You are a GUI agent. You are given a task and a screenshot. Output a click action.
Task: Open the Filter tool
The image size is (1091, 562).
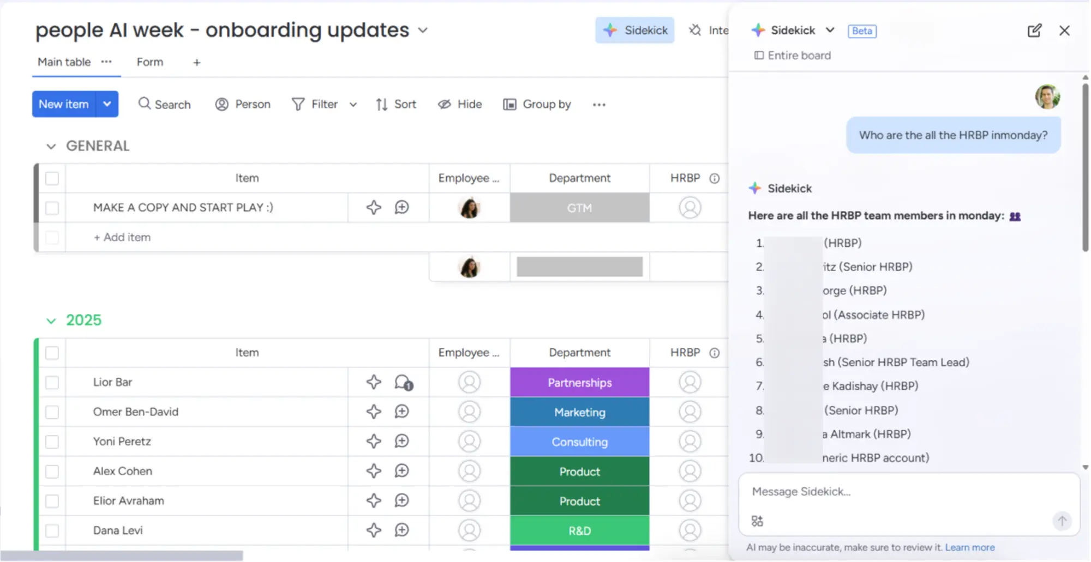point(315,104)
